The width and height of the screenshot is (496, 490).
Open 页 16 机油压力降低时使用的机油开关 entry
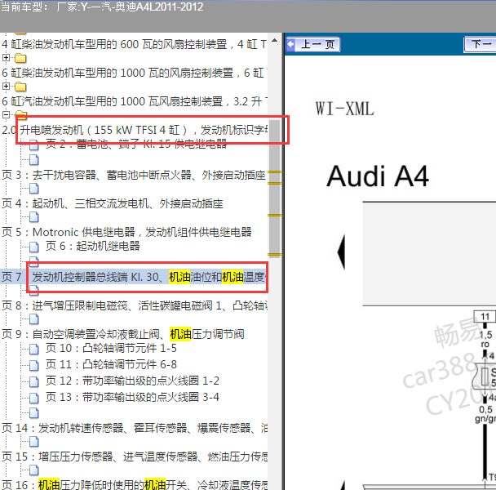click(135, 484)
